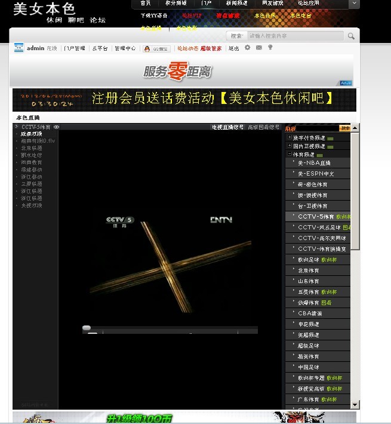Click channel list scrollbar down arrow
Screen dimensions: 391x424
pyautogui.click(x=355, y=404)
